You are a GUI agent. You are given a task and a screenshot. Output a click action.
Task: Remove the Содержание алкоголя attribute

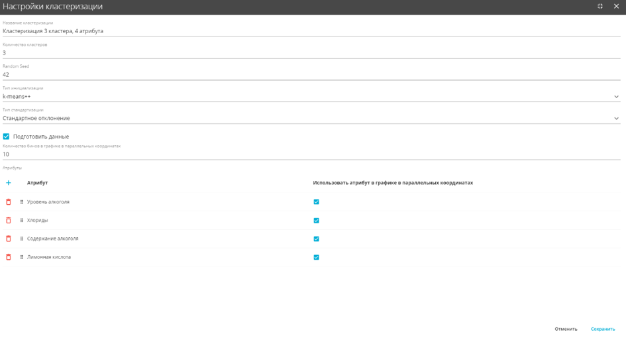coord(9,239)
